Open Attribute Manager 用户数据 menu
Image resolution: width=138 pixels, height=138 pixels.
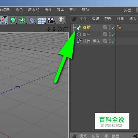112,136
